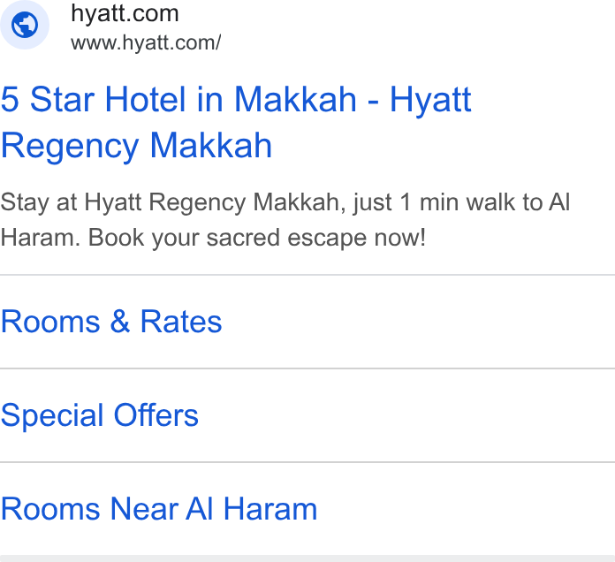The image size is (615, 562).
Task: Click the word 'Special' in the middle sitelink
Action: coord(52,415)
